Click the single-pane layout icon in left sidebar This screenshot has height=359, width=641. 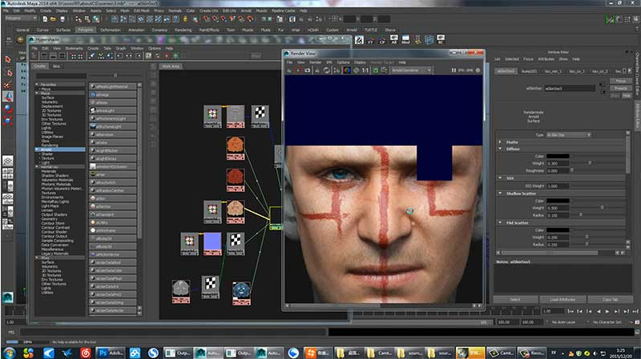pos(8,161)
